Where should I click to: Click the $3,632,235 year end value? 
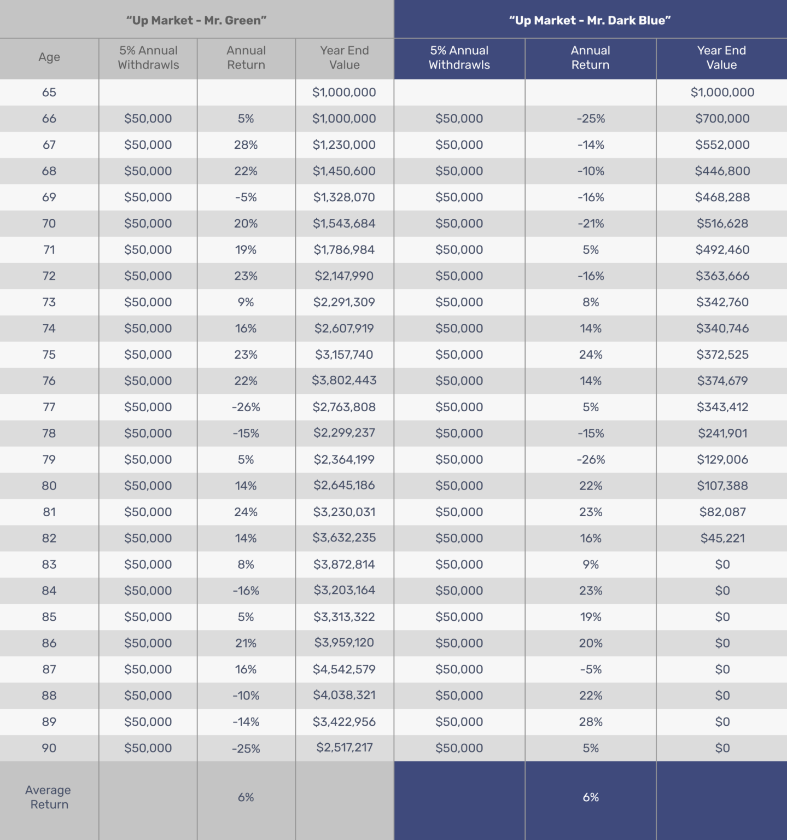(x=344, y=538)
